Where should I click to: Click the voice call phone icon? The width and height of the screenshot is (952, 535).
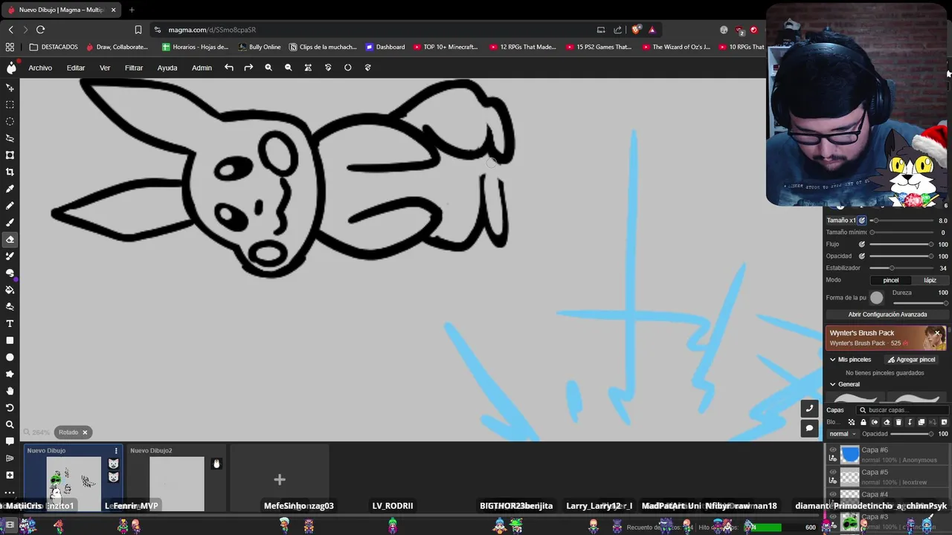pos(809,408)
